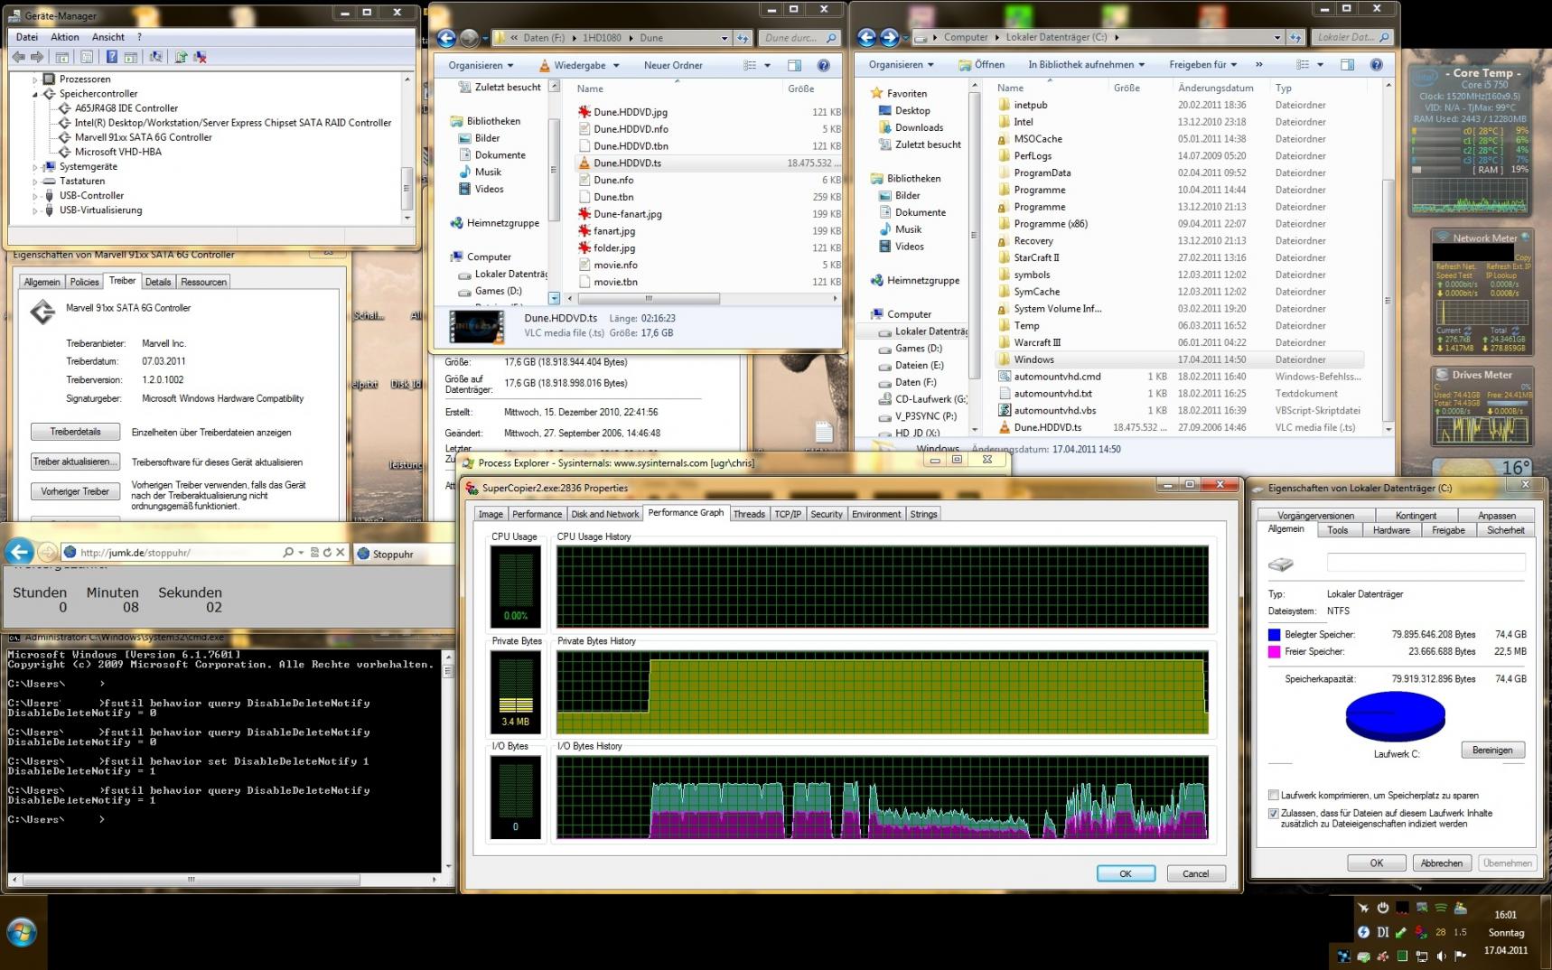Click the volume speaker icon in system tray
The image size is (1552, 970).
point(1441,956)
